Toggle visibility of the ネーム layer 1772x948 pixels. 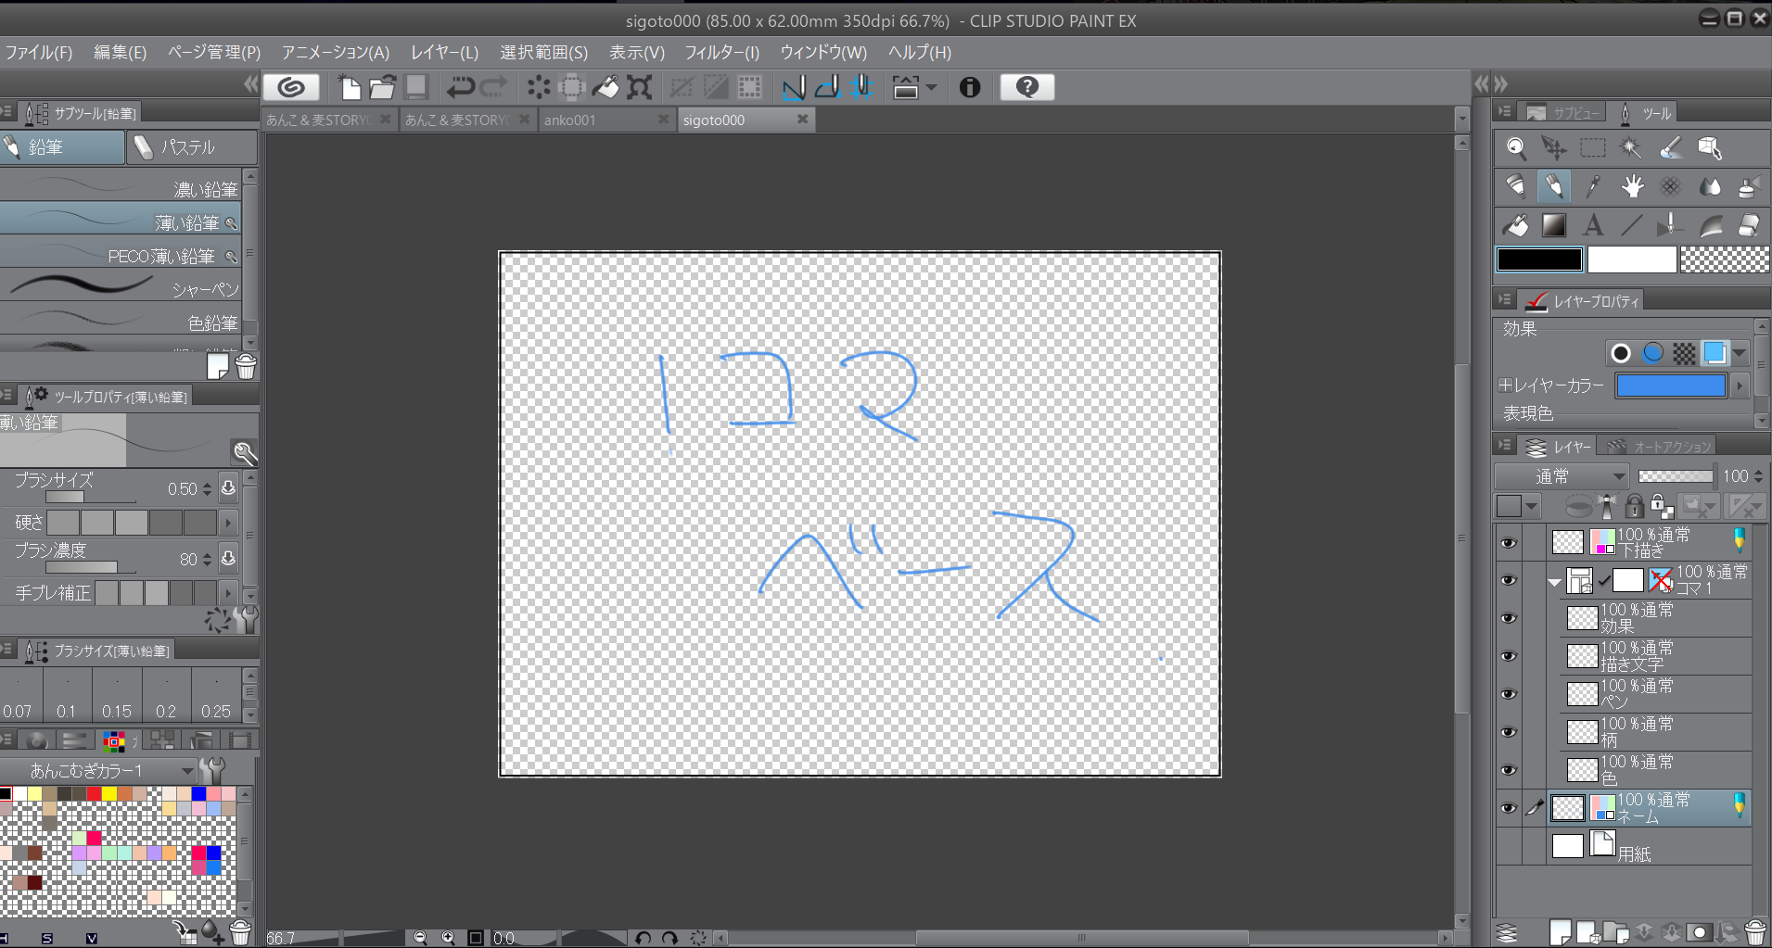coord(1509,808)
